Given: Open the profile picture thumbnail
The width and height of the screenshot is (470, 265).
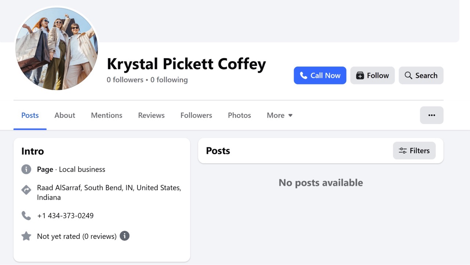Looking at the screenshot, I should click(x=57, y=49).
